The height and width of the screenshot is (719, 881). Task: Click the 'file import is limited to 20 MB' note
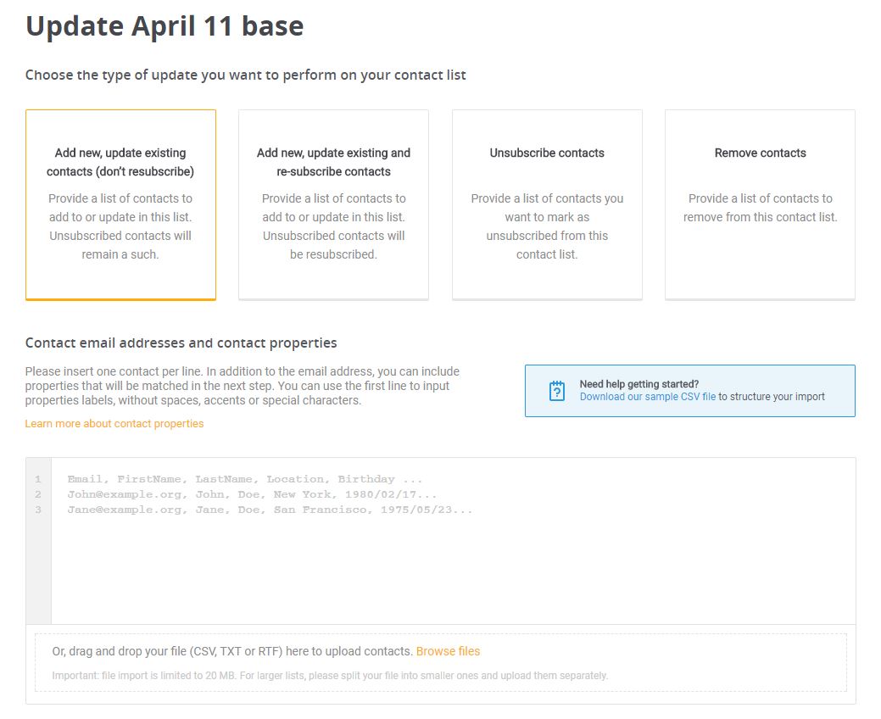tap(330, 675)
